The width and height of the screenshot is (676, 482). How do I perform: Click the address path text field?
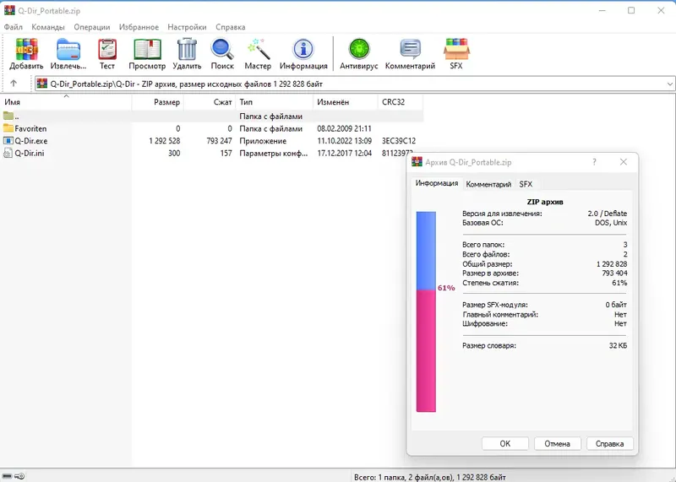point(353,84)
